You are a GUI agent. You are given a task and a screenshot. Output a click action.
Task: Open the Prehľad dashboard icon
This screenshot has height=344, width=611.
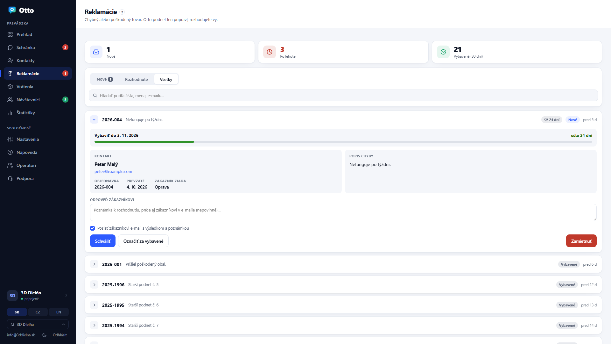click(10, 34)
